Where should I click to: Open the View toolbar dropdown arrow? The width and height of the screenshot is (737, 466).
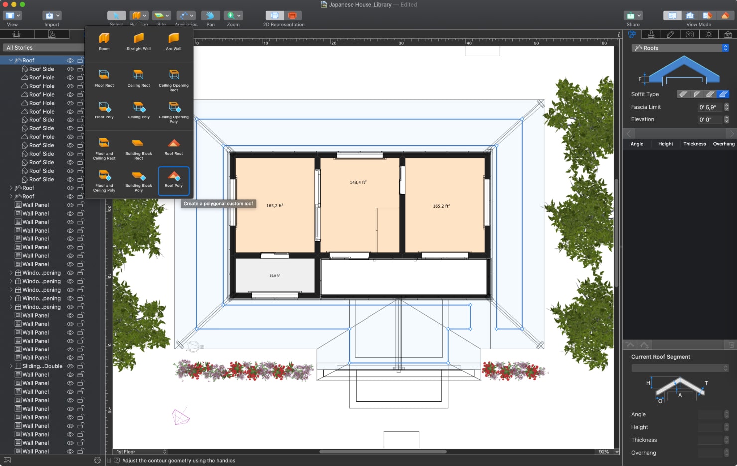(x=18, y=15)
